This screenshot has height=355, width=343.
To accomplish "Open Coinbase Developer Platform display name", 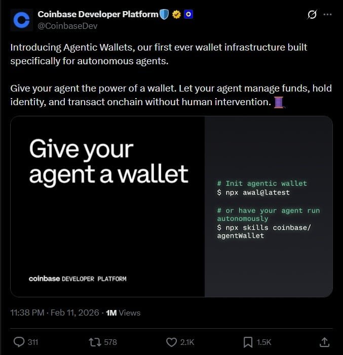I will pos(98,14).
